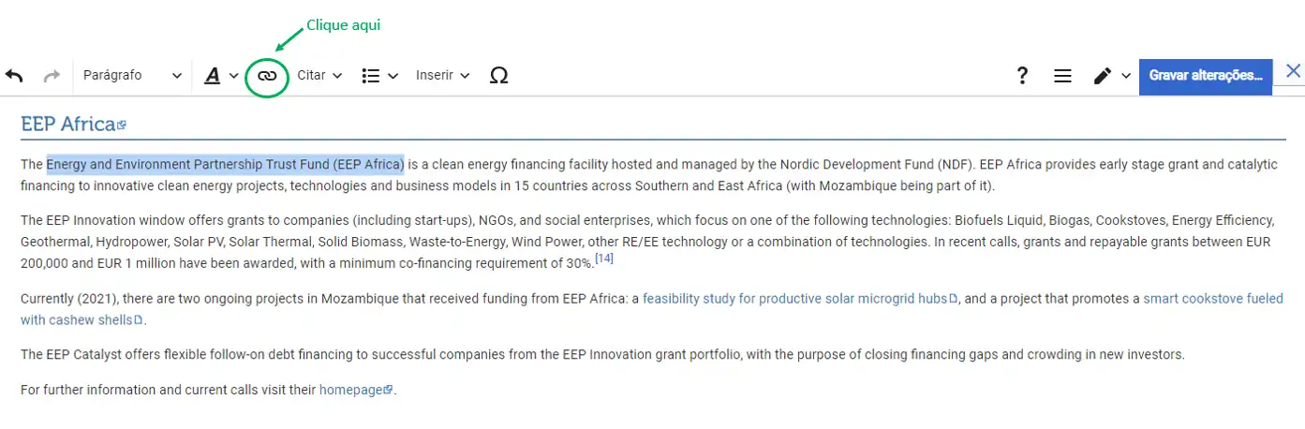
Task: Click the EEP Africa heading link
Action: [x=68, y=124]
